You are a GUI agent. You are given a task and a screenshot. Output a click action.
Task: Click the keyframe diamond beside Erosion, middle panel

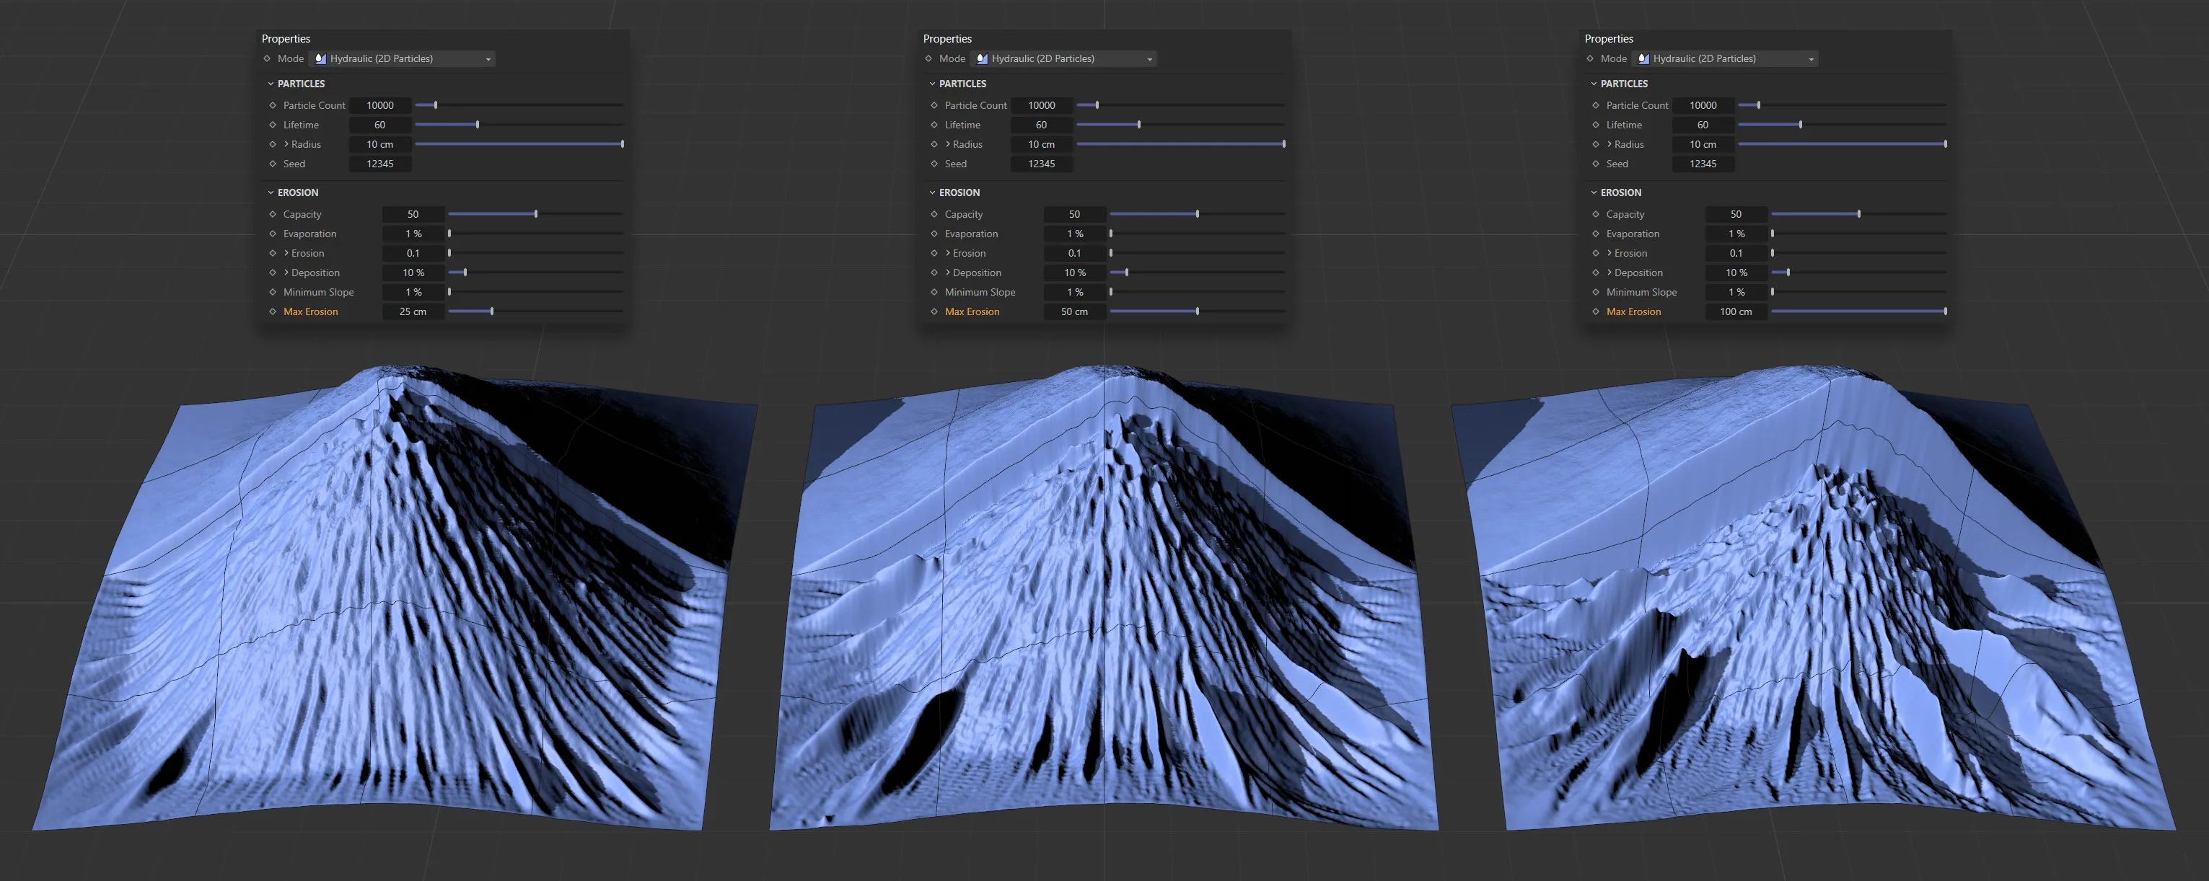[934, 253]
